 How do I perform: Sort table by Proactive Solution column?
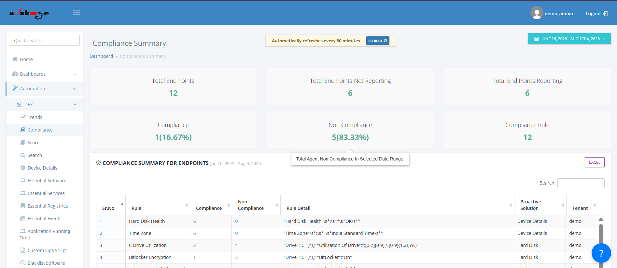pyautogui.click(x=540, y=205)
